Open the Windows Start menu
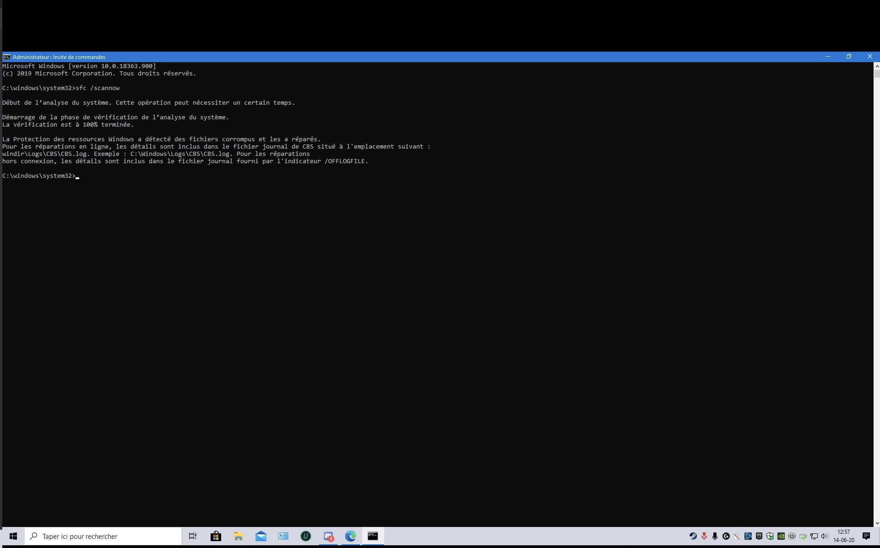The height and width of the screenshot is (548, 880). pos(13,536)
